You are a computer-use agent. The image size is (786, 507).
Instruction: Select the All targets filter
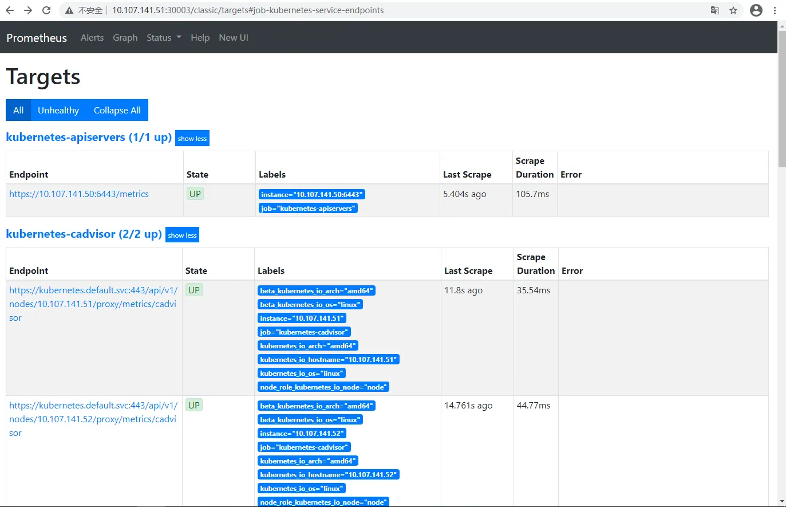coord(18,110)
